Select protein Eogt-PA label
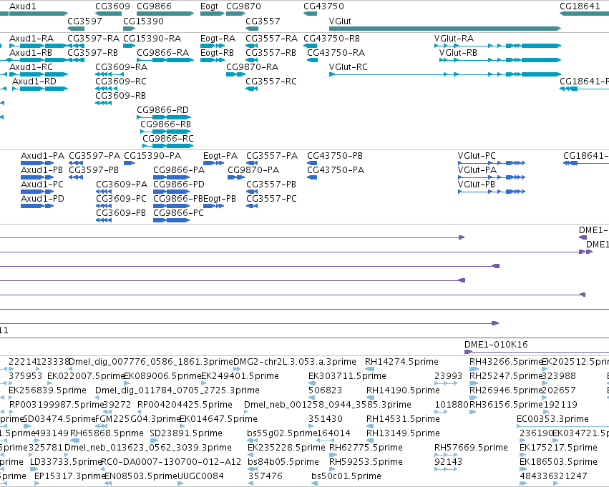Screen dimensions: 609x487 point(220,156)
